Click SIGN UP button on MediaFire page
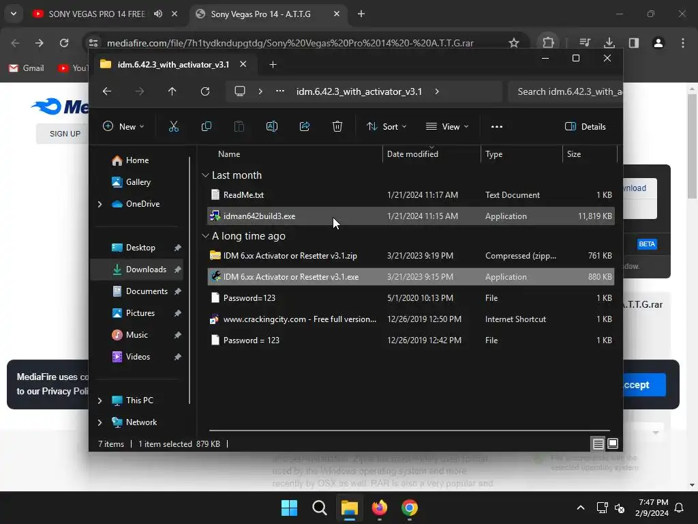698x524 pixels. click(x=65, y=134)
